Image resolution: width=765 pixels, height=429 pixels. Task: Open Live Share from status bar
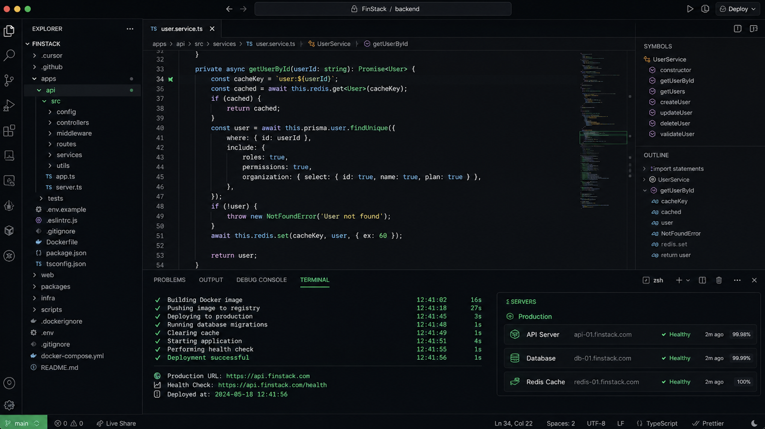pyautogui.click(x=116, y=423)
